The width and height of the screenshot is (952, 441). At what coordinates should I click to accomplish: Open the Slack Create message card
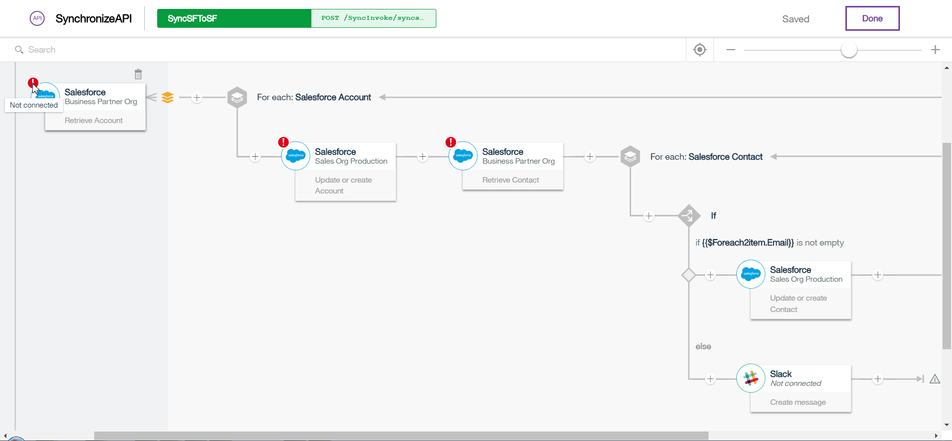pos(801,388)
